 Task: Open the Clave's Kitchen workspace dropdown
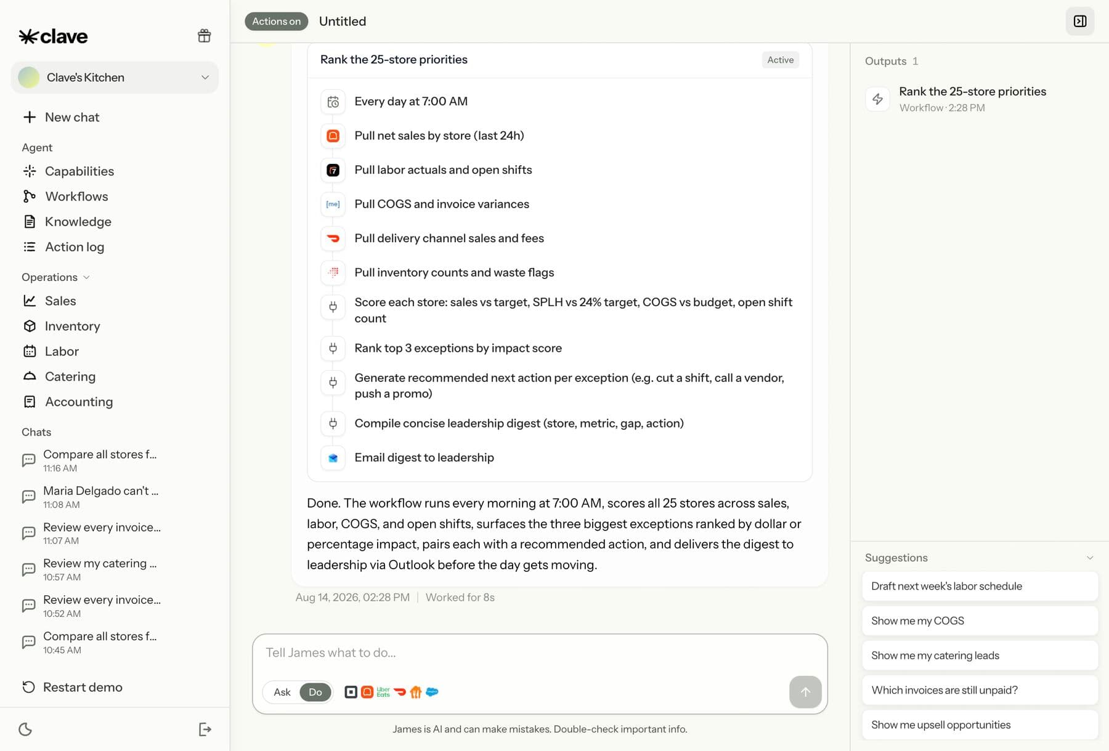[115, 78]
